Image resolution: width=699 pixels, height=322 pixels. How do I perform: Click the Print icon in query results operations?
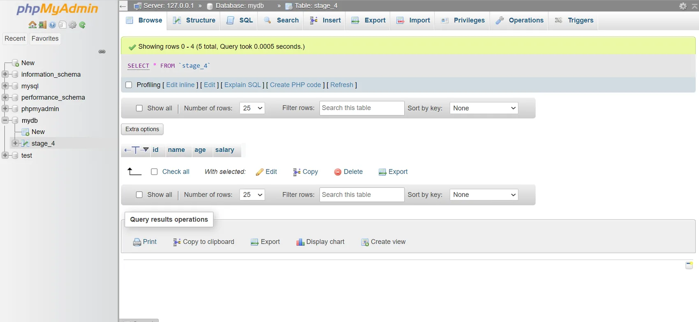(137, 242)
